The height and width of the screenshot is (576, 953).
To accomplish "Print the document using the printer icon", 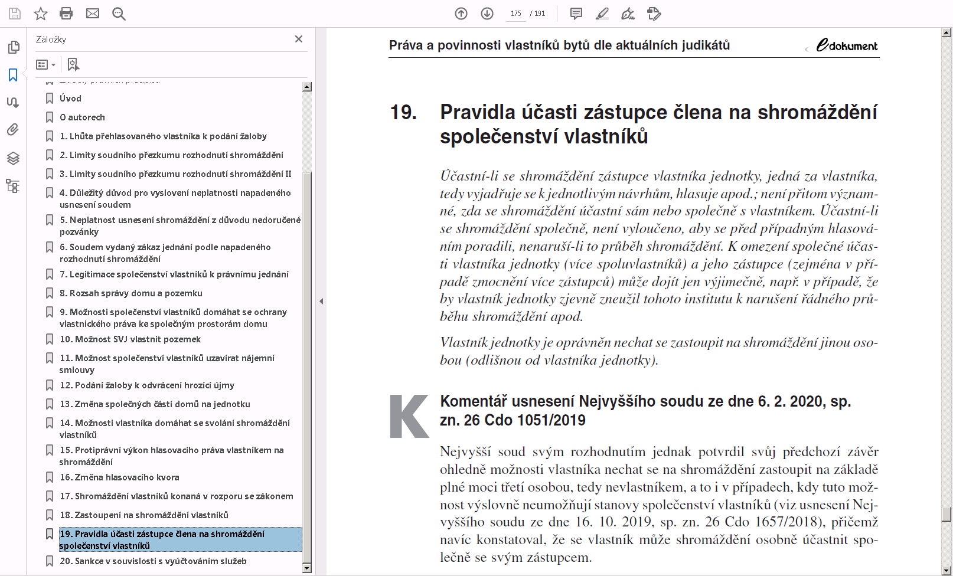I will (x=66, y=13).
